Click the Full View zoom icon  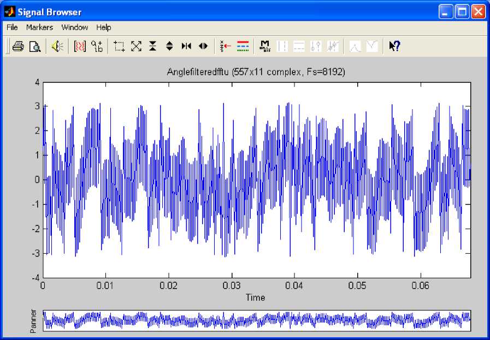(136, 47)
